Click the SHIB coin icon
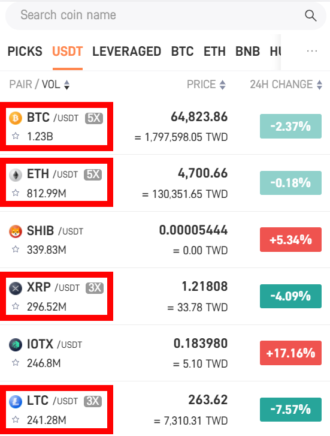Image resolution: width=330 pixels, height=436 pixels. pyautogui.click(x=16, y=231)
